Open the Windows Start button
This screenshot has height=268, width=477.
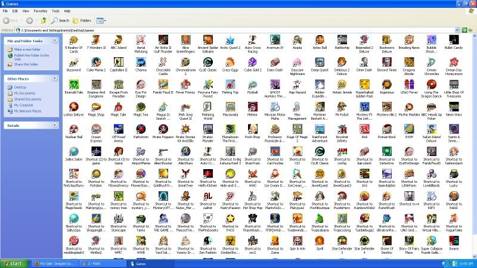click(x=14, y=263)
